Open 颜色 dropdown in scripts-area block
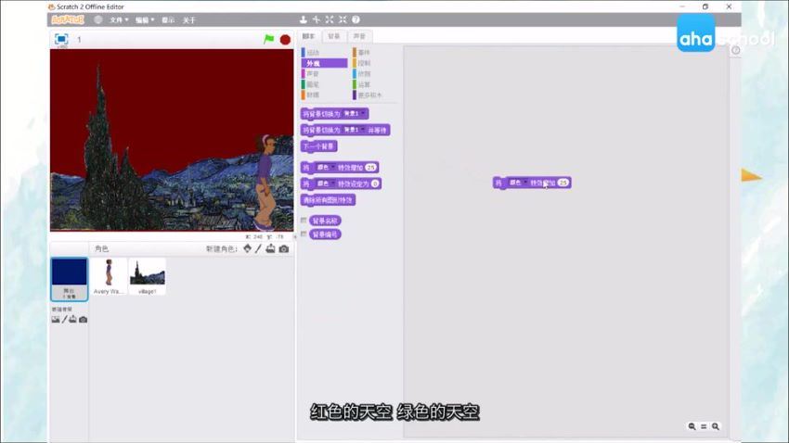 pos(517,183)
